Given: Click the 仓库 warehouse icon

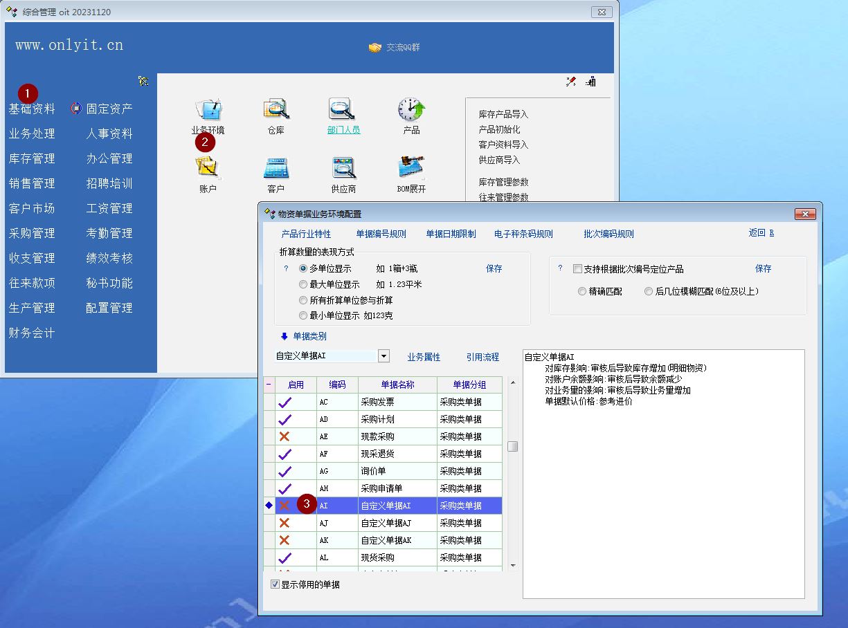Looking at the screenshot, I should (x=276, y=111).
